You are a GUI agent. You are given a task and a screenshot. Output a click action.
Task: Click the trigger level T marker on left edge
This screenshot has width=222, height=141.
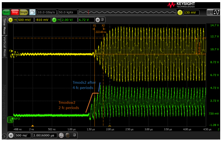[11, 51]
